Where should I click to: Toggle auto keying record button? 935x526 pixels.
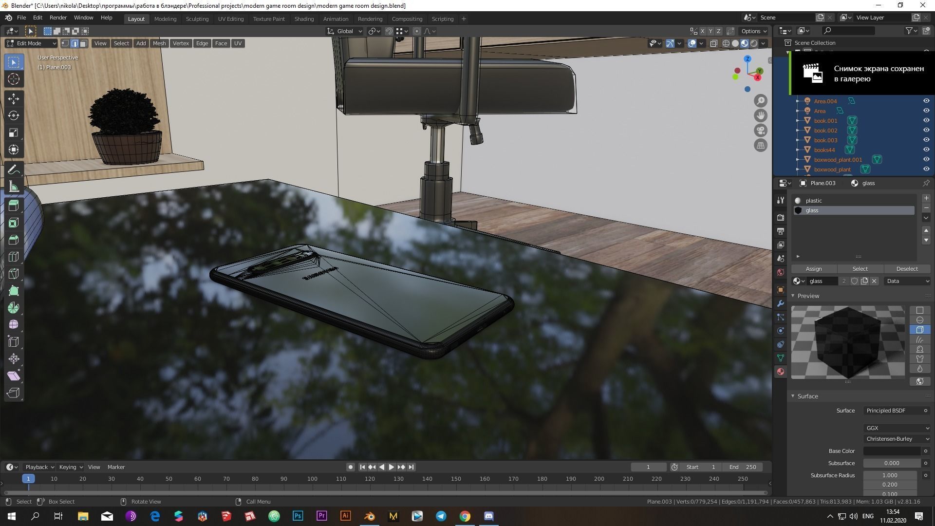click(x=350, y=467)
